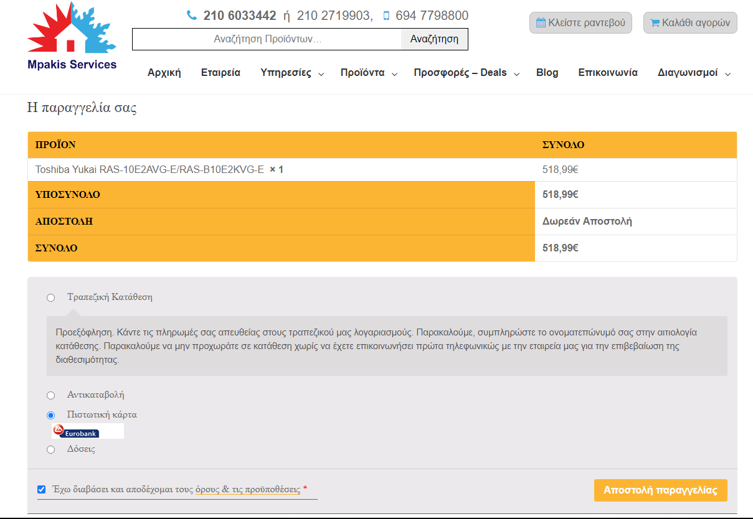This screenshot has width=753, height=519.
Task: Open the Προσφορές – Deals menu item
Action: [x=460, y=73]
